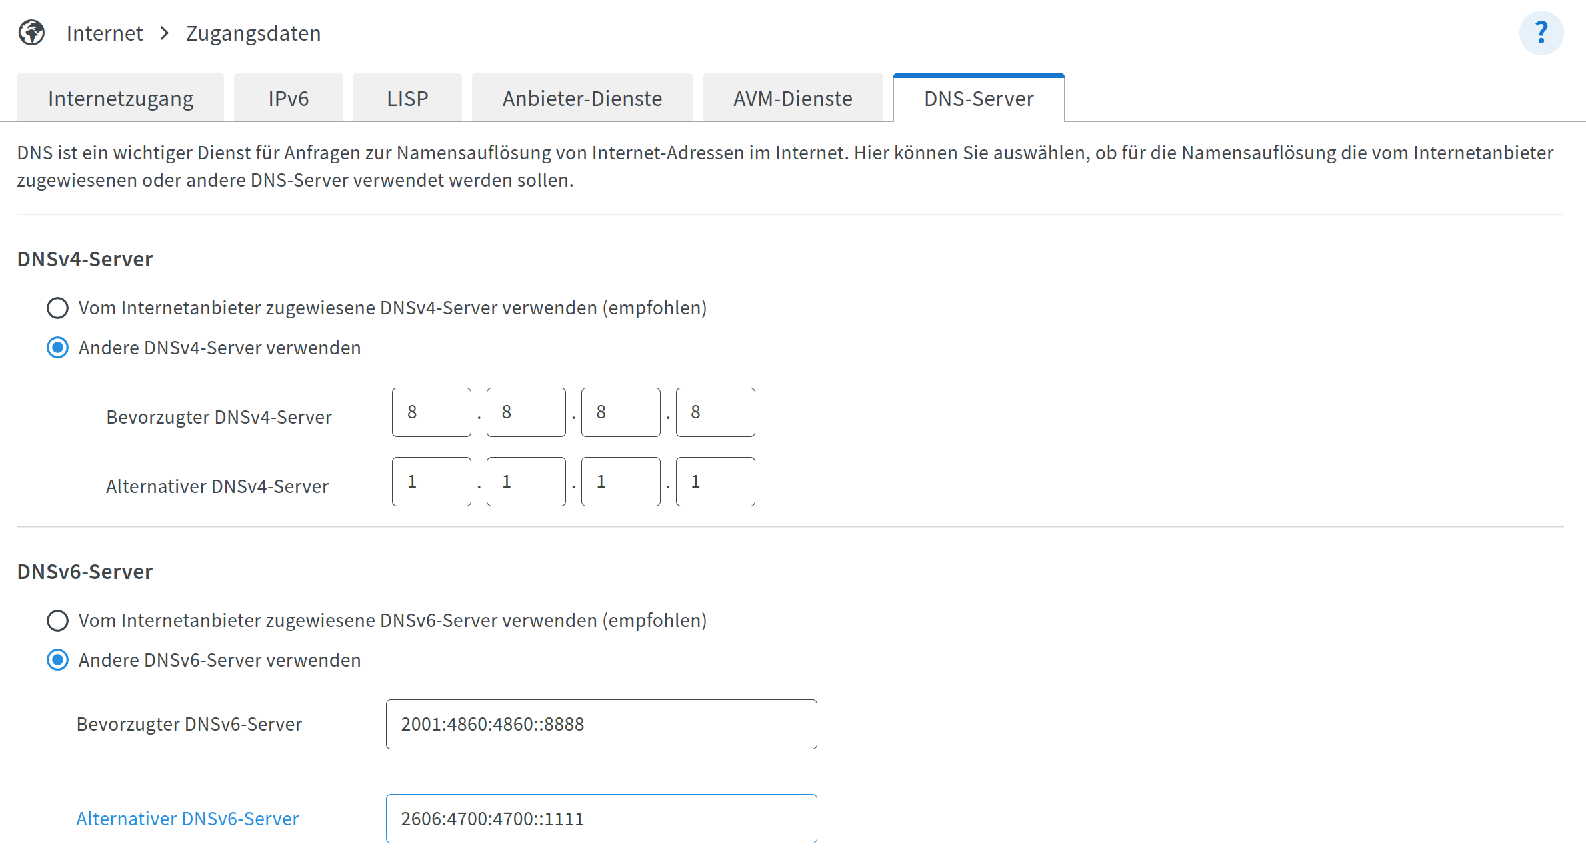The width and height of the screenshot is (1586, 856).
Task: Open the IPv6 tab
Action: (x=288, y=99)
